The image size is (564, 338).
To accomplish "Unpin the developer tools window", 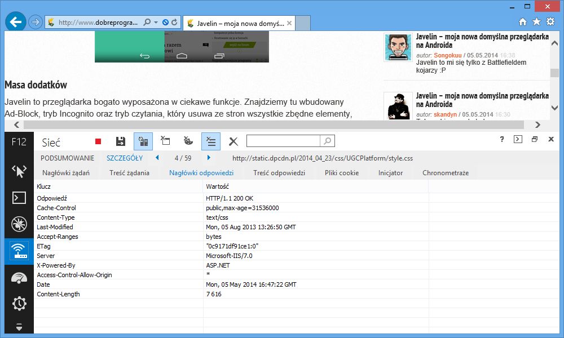I will tap(535, 139).
